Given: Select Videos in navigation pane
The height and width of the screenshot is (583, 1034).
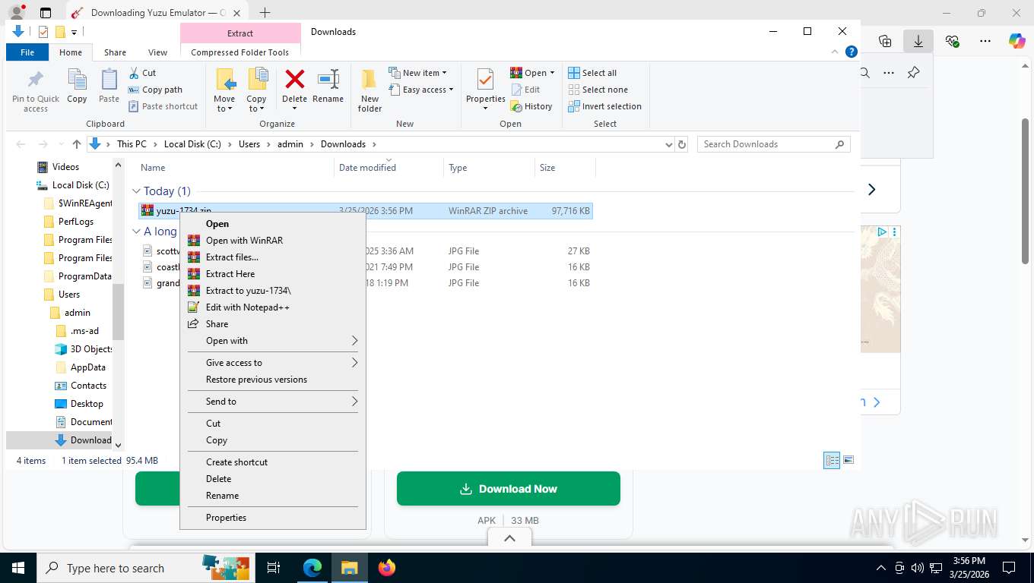Looking at the screenshot, I should [x=65, y=167].
